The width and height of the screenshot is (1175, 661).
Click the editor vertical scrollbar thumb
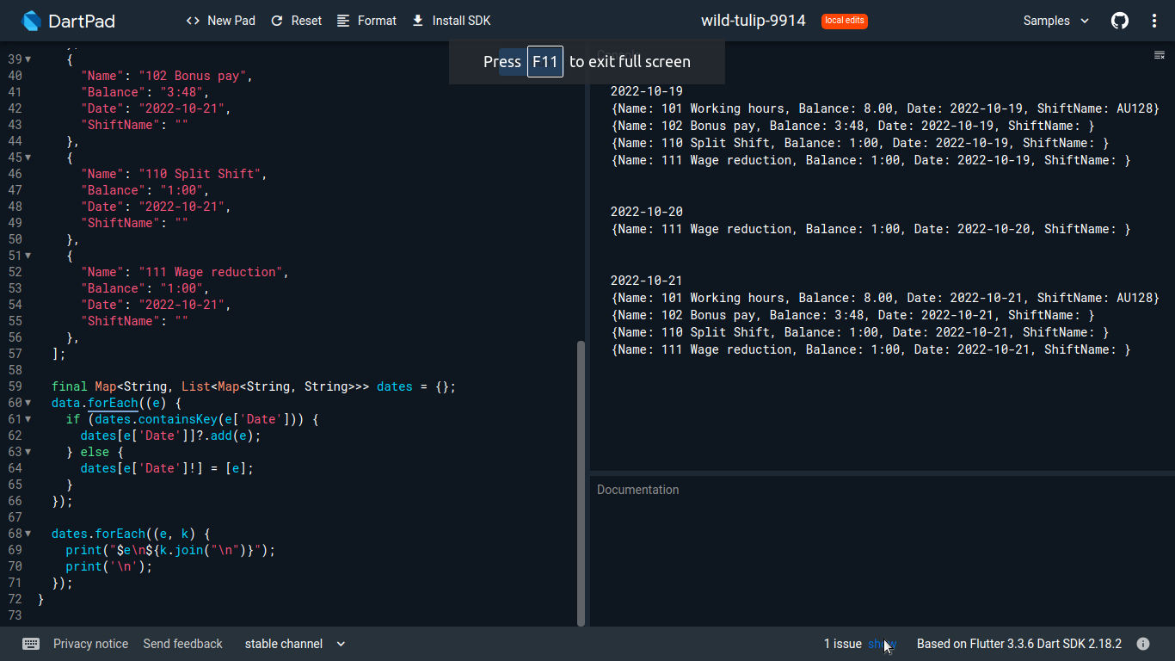pos(581,483)
